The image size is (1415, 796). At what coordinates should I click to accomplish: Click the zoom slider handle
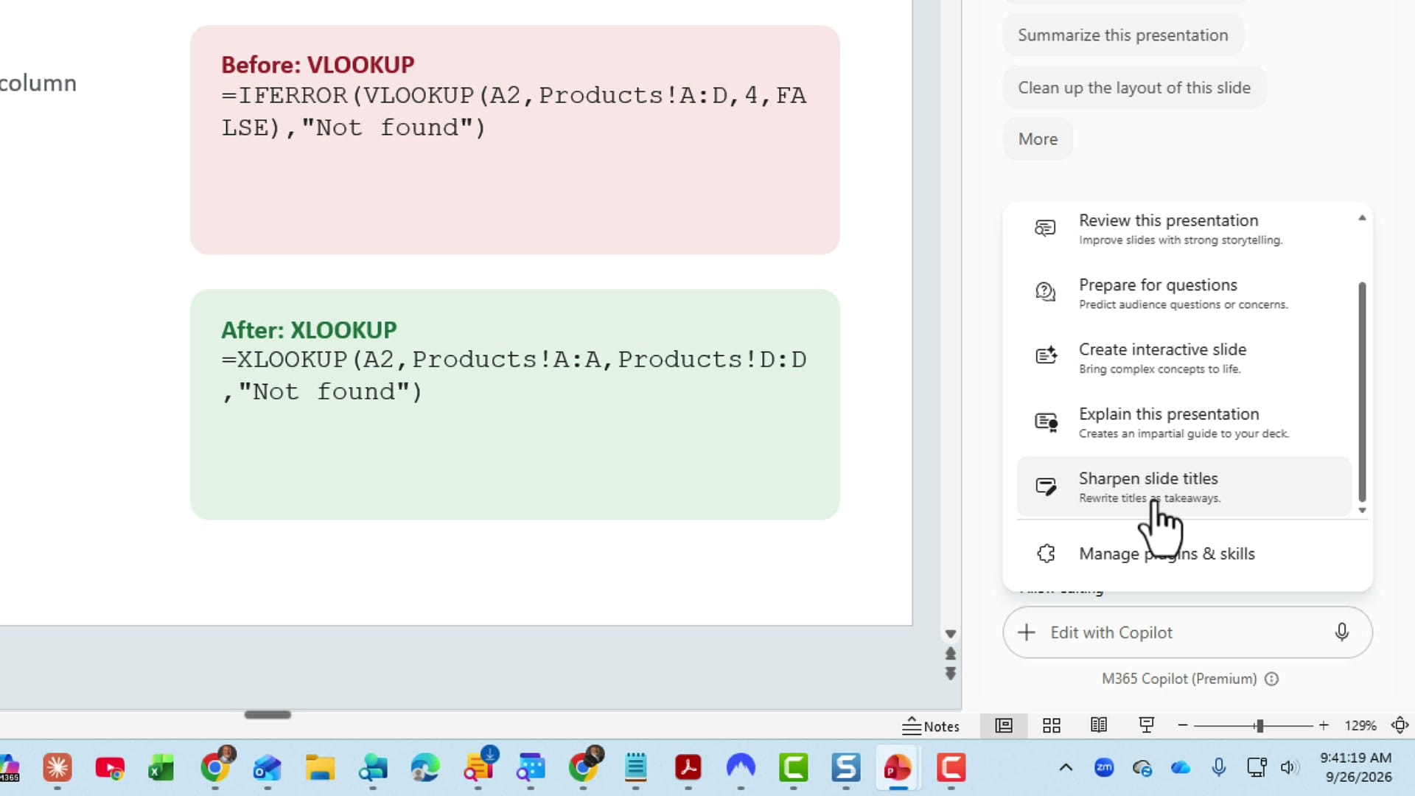1259,726
